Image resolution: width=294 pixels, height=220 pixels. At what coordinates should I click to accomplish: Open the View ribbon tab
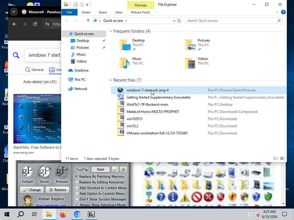pos(119,12)
